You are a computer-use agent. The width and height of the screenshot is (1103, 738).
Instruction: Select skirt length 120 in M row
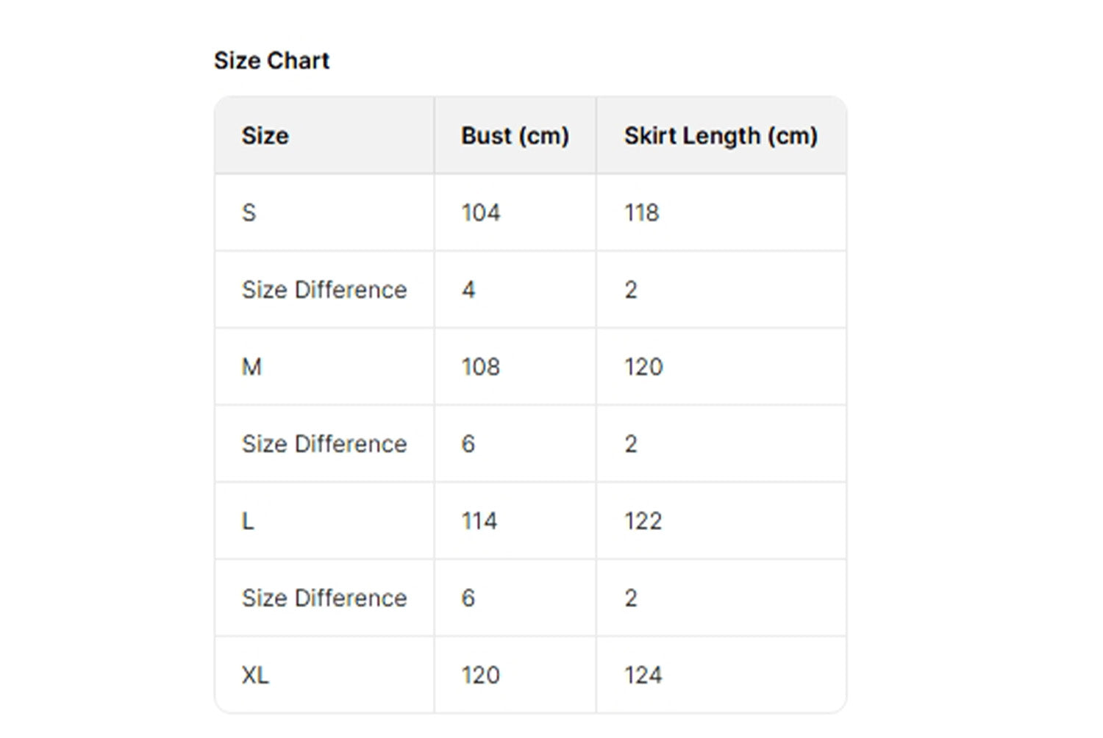(643, 367)
